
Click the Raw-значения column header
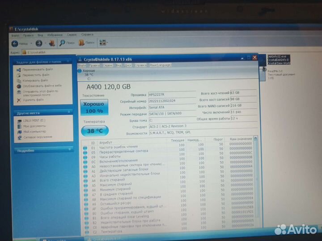(241, 139)
